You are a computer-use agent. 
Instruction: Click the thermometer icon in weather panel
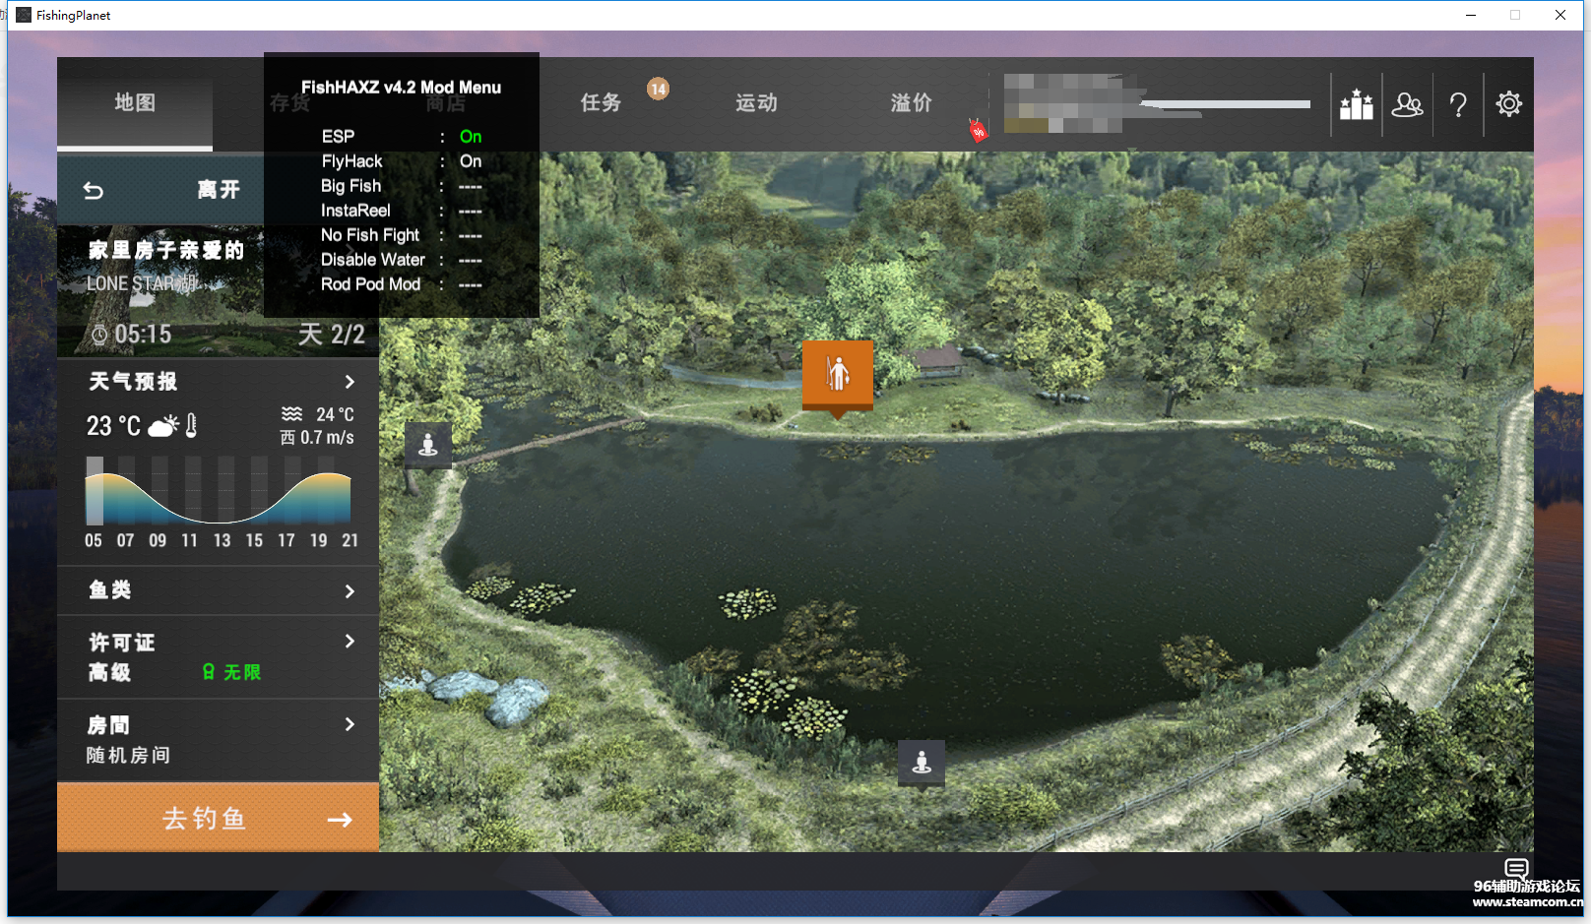(191, 425)
